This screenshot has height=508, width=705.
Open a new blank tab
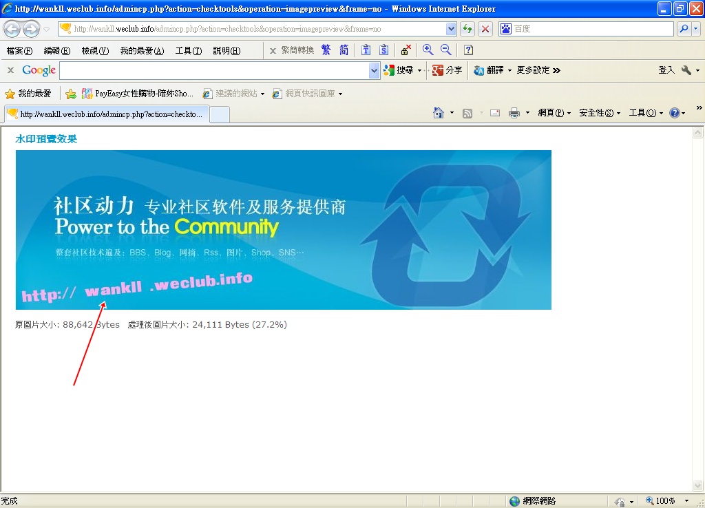coord(220,115)
